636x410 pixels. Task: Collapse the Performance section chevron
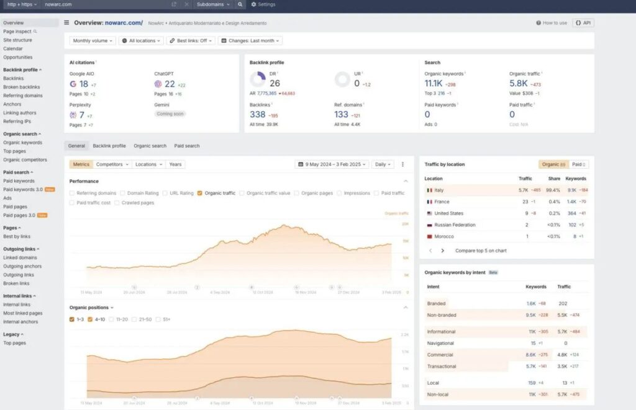[x=406, y=181]
